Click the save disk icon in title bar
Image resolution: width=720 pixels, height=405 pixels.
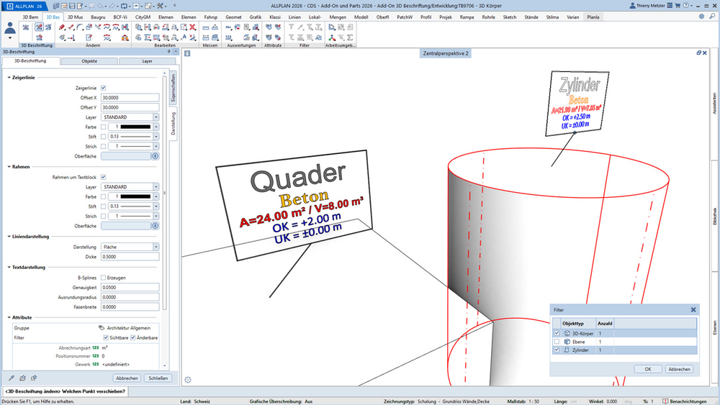[x=71, y=6]
